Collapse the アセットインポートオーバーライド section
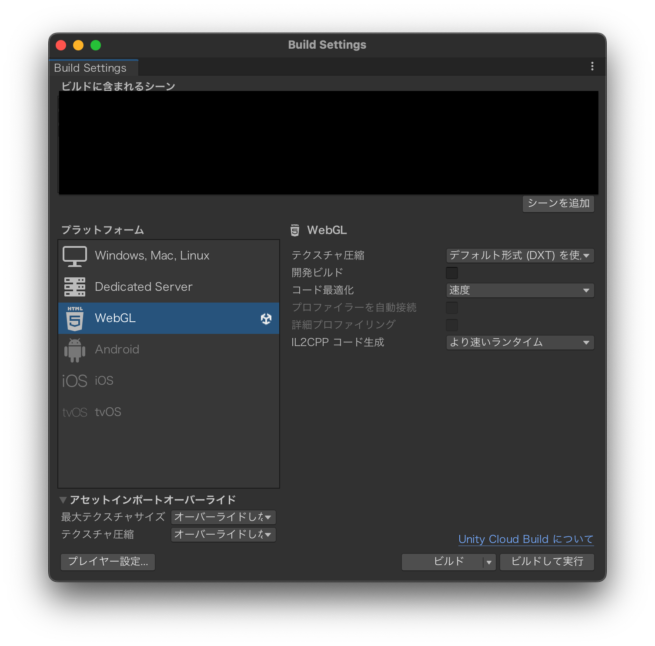Image resolution: width=655 pixels, height=646 pixels. coord(63,499)
